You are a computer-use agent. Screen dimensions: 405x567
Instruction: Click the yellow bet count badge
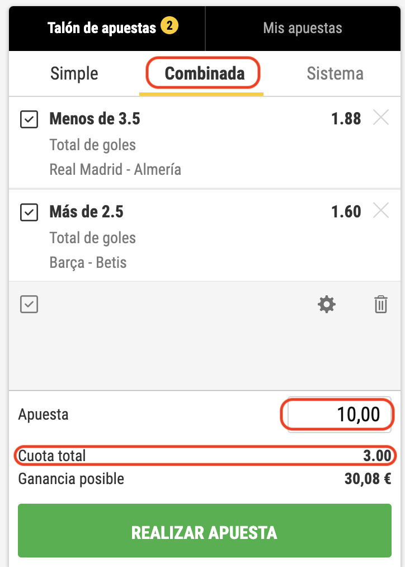point(169,26)
